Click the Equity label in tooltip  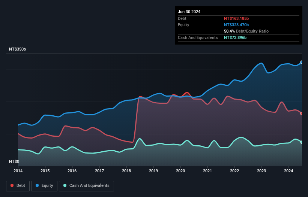183,25
